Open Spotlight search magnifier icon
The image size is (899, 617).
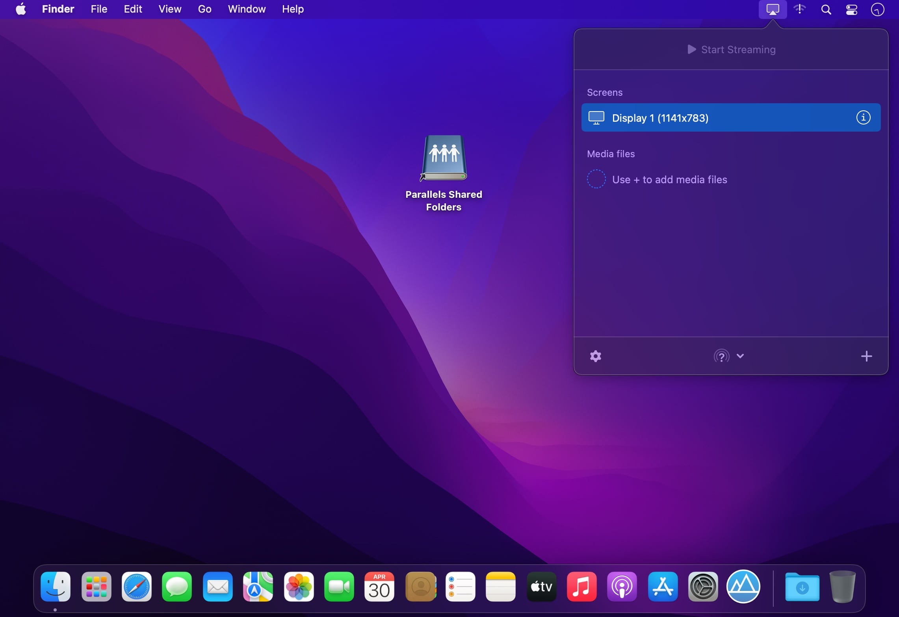click(x=826, y=9)
